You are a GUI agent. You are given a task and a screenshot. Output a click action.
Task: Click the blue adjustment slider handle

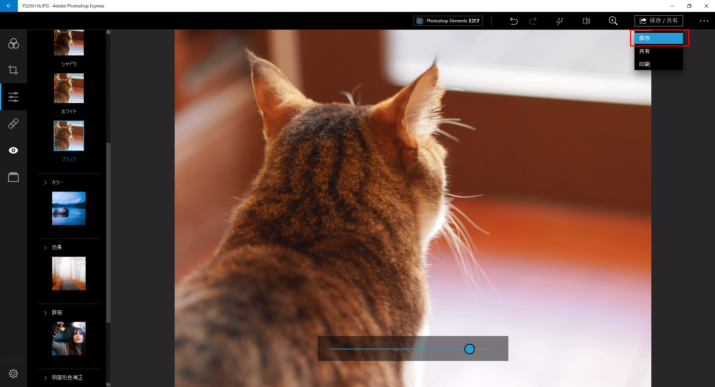tap(469, 349)
